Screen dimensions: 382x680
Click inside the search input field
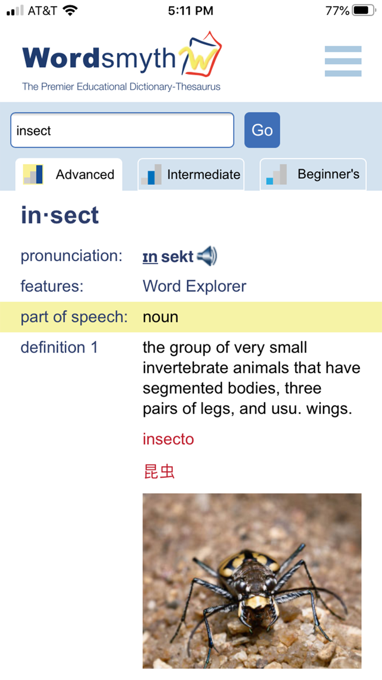click(x=122, y=130)
